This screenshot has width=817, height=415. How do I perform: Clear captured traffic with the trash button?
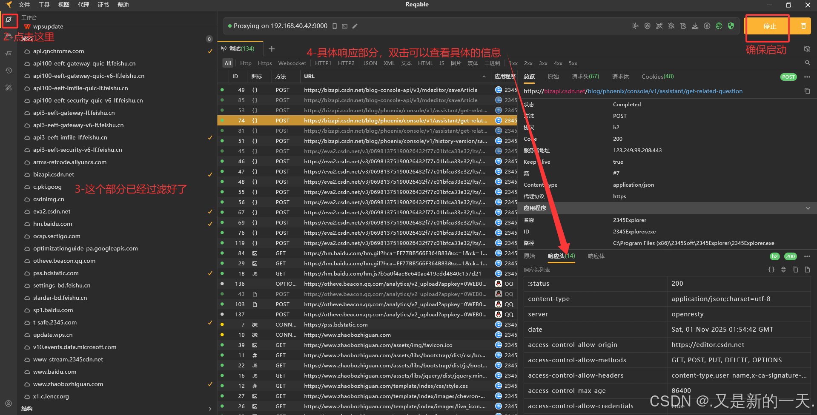803,26
